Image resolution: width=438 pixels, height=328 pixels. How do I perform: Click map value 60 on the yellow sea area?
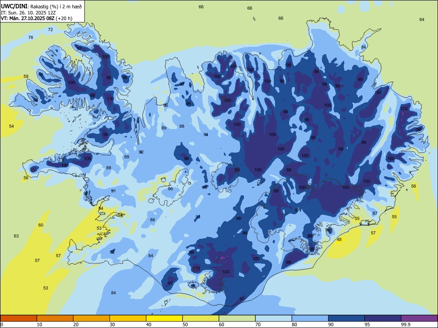41,225
